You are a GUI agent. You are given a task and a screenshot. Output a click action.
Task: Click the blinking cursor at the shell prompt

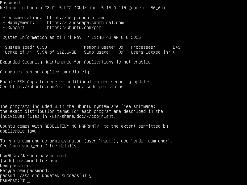[x=28, y=181]
